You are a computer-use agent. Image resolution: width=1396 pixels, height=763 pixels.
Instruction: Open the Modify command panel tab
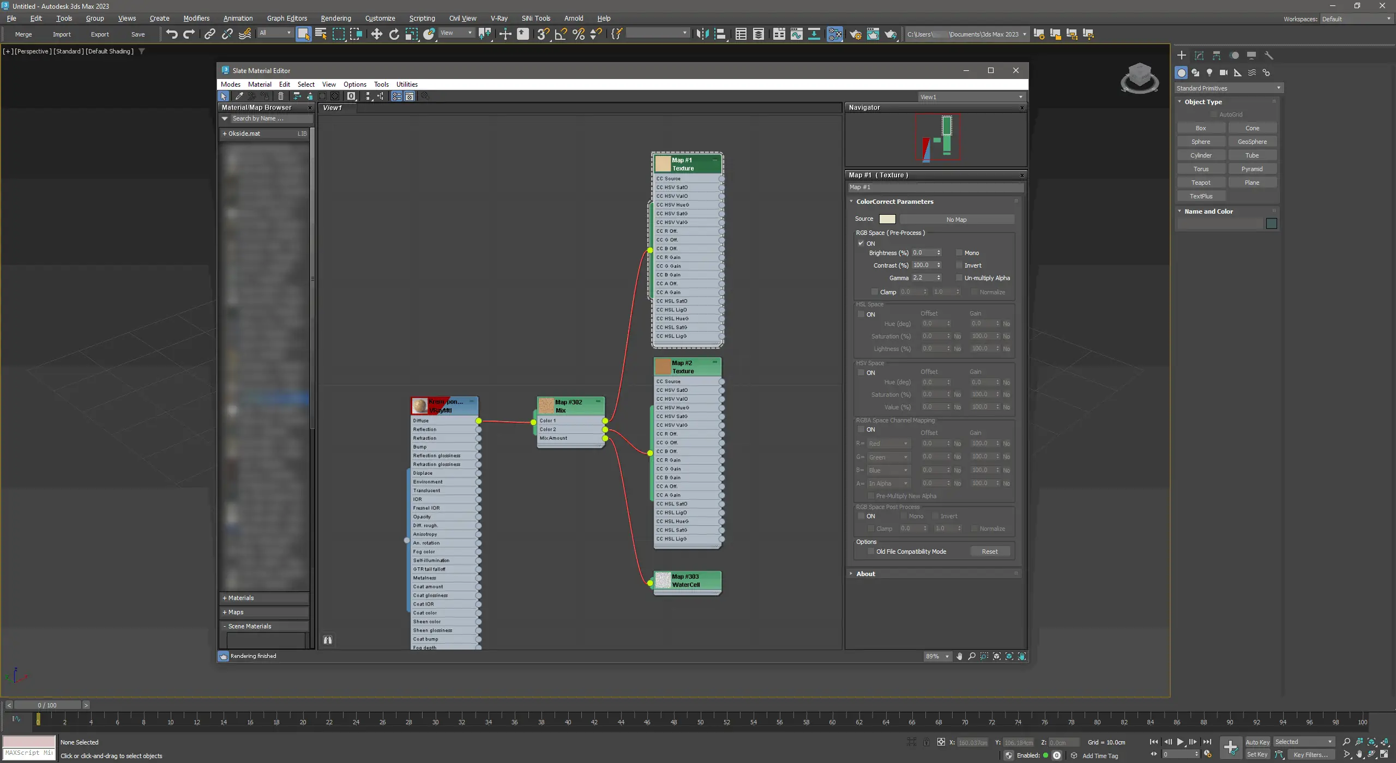pos(1199,56)
